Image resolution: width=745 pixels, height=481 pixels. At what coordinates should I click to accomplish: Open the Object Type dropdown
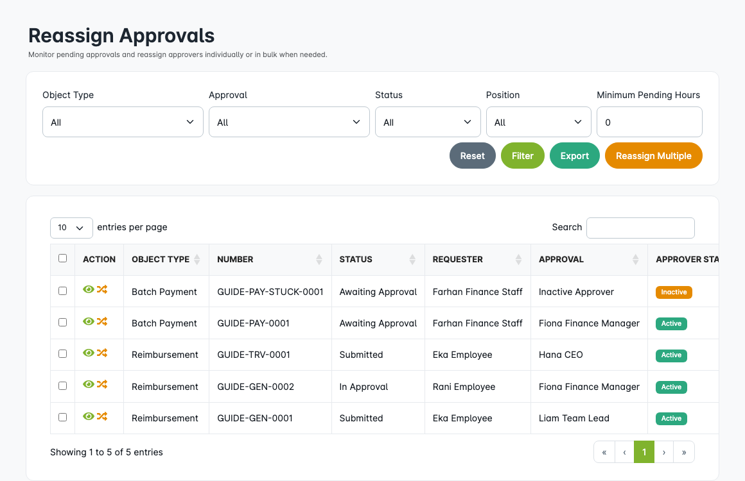click(x=123, y=122)
